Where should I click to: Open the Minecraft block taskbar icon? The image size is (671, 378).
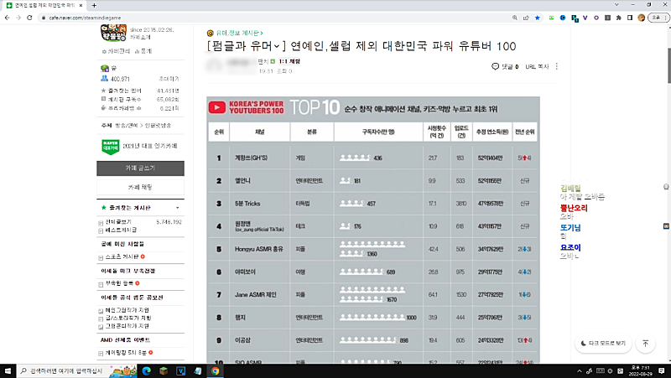pyautogui.click(x=164, y=371)
